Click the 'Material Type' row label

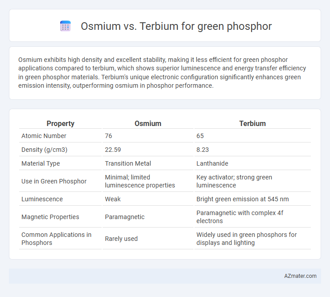tap(41, 163)
